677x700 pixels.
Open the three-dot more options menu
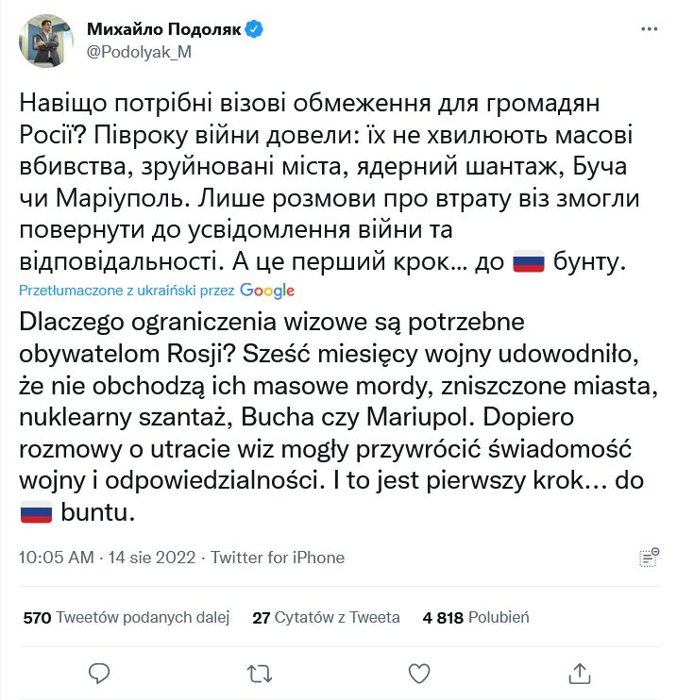649,30
